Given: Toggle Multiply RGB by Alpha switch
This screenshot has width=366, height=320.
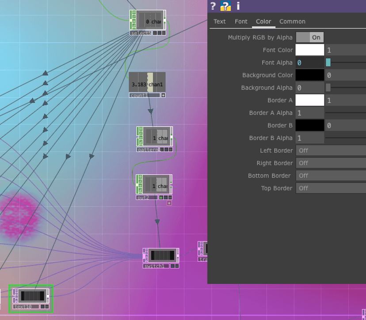Looking at the screenshot, I should pyautogui.click(x=310, y=37).
